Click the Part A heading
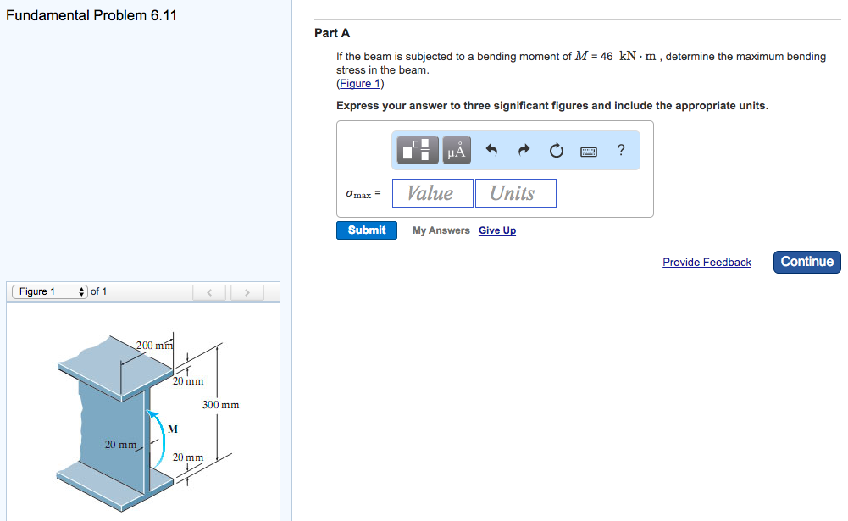Viewport: 848px width, 521px height. tap(332, 34)
